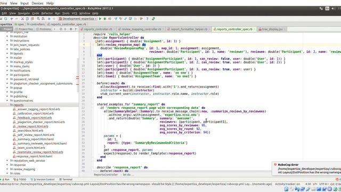This screenshot has height=192, width=341.
Task: Click the controllers breadcrumb
Action: pyautogui.click(x=36, y=25)
